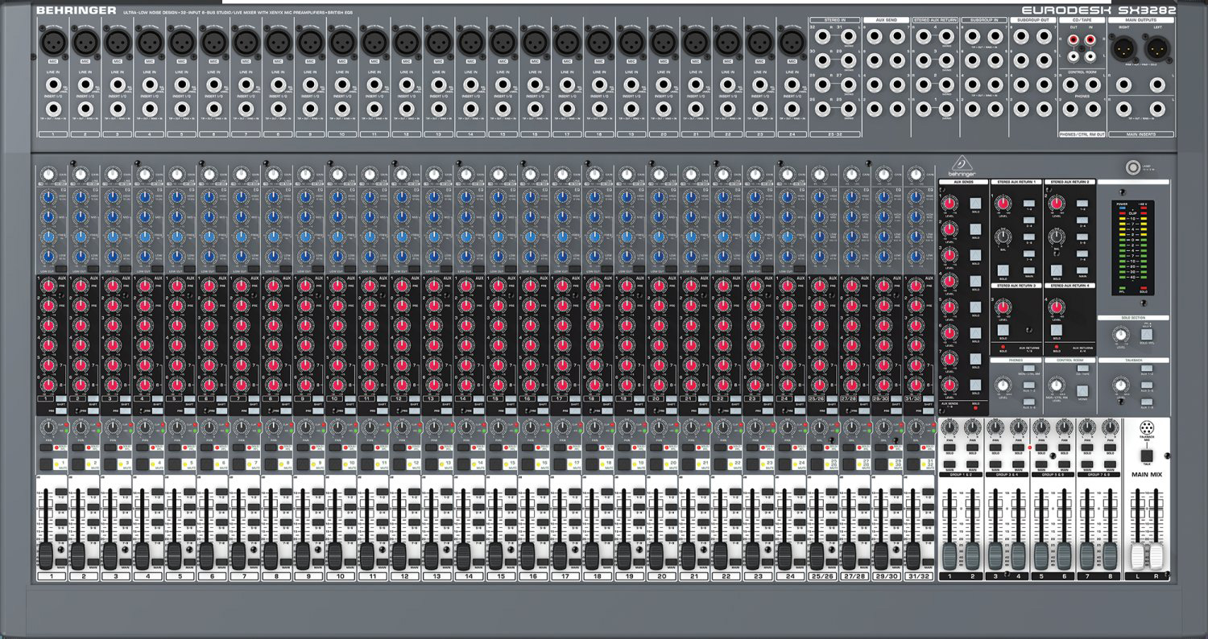Grab the Group 8 fader
The height and width of the screenshot is (639, 1208).
pos(1110,556)
